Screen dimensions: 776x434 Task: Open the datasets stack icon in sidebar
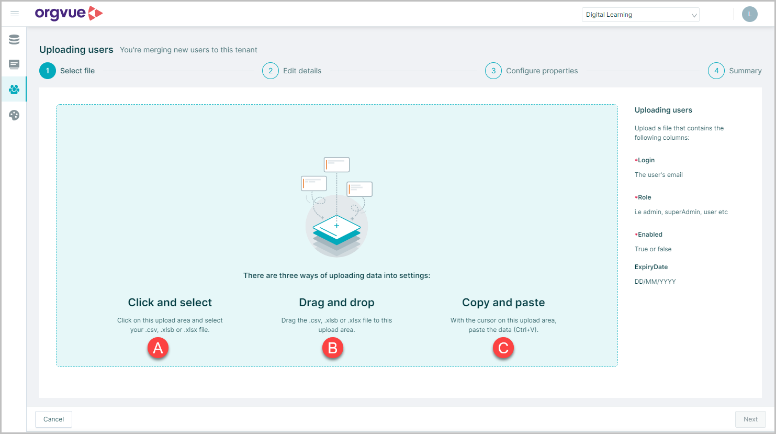click(14, 39)
